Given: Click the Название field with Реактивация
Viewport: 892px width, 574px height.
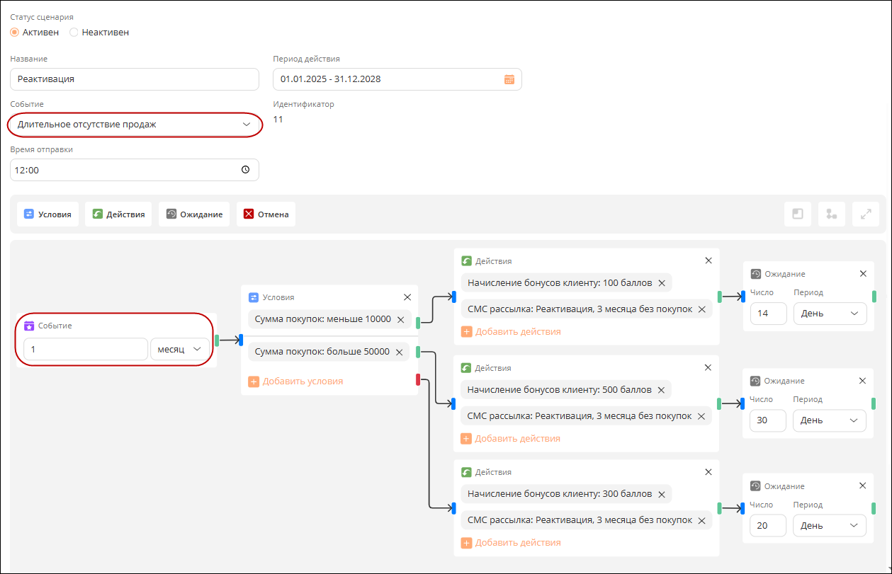Looking at the screenshot, I should [135, 79].
